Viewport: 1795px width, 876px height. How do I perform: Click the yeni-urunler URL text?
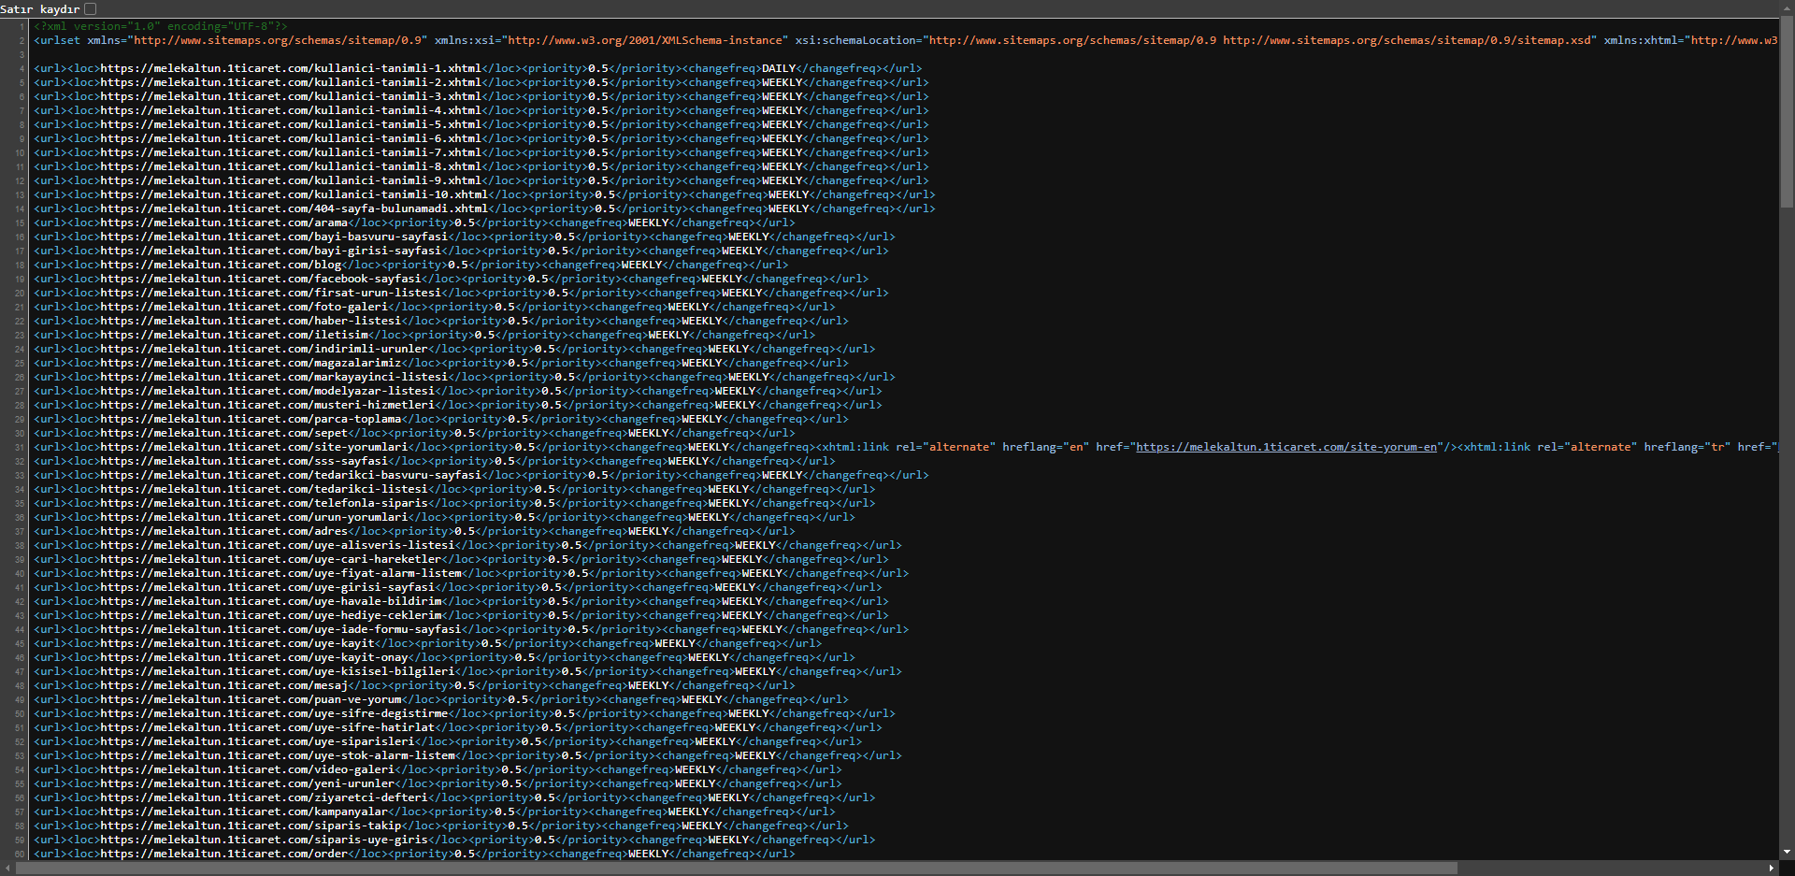(x=247, y=783)
